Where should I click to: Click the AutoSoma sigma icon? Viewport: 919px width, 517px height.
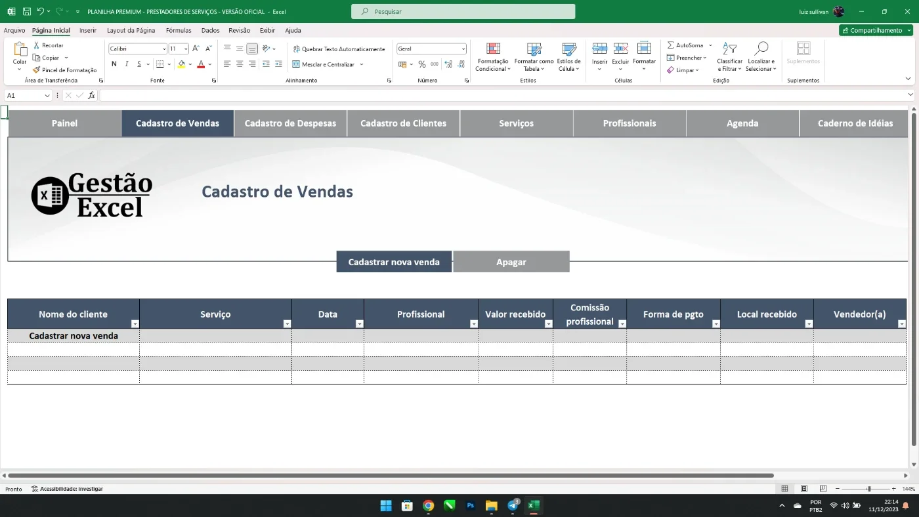[x=671, y=45]
